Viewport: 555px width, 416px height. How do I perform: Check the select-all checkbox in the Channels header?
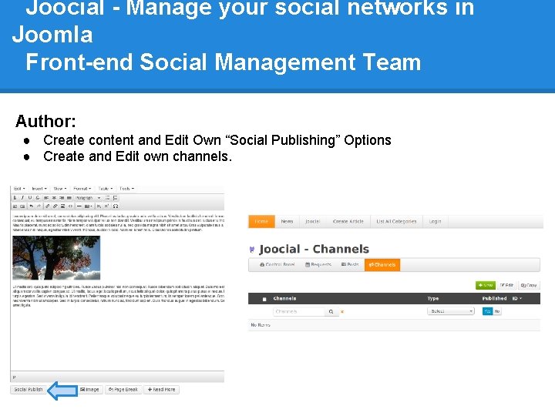(x=264, y=299)
